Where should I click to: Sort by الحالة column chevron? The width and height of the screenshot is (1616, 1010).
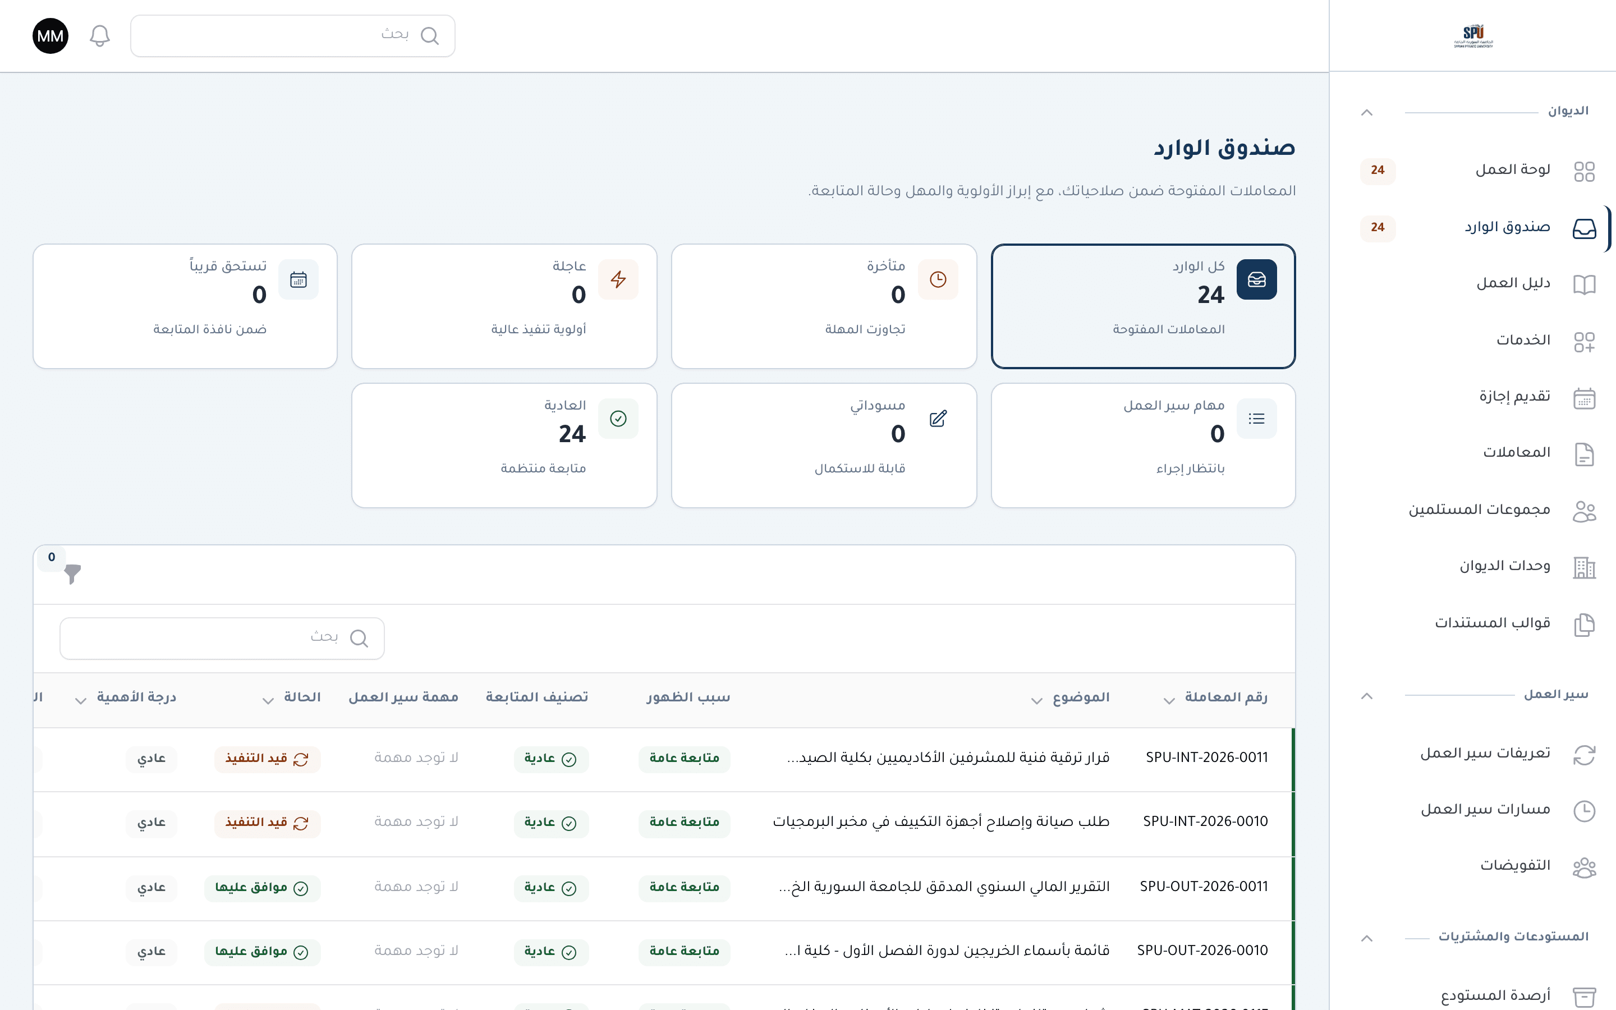pos(267,701)
